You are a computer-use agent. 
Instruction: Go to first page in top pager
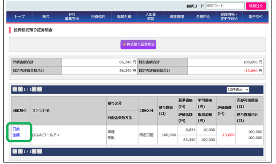pyautogui.click(x=15, y=89)
